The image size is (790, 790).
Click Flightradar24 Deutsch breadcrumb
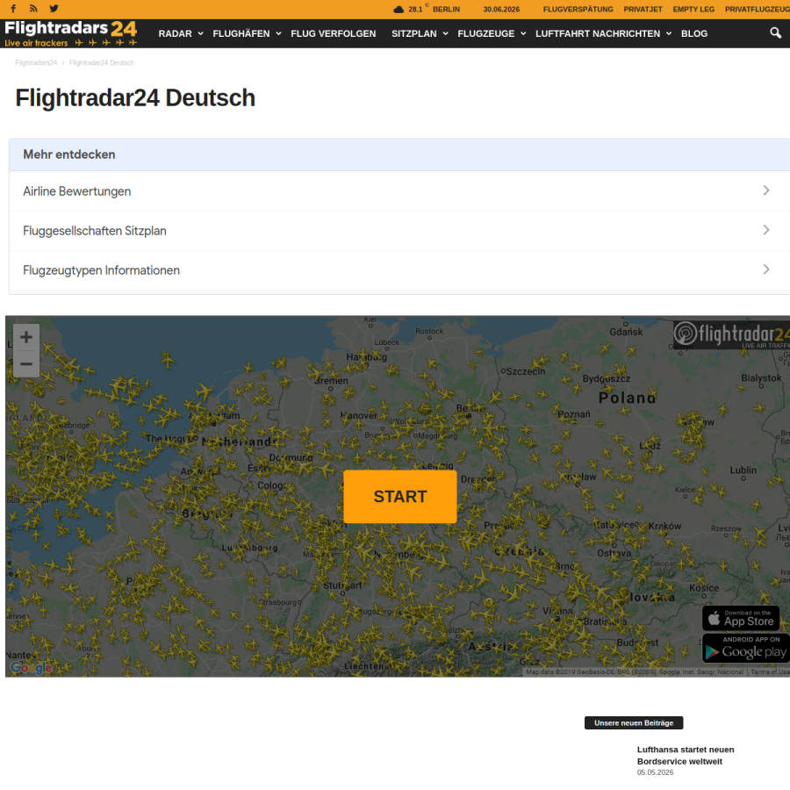(x=101, y=62)
